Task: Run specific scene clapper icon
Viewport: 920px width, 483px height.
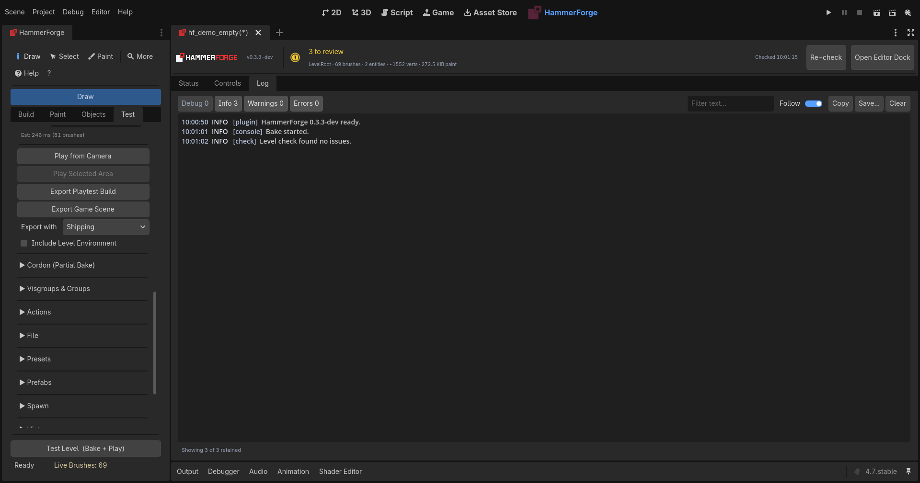Action: point(892,12)
